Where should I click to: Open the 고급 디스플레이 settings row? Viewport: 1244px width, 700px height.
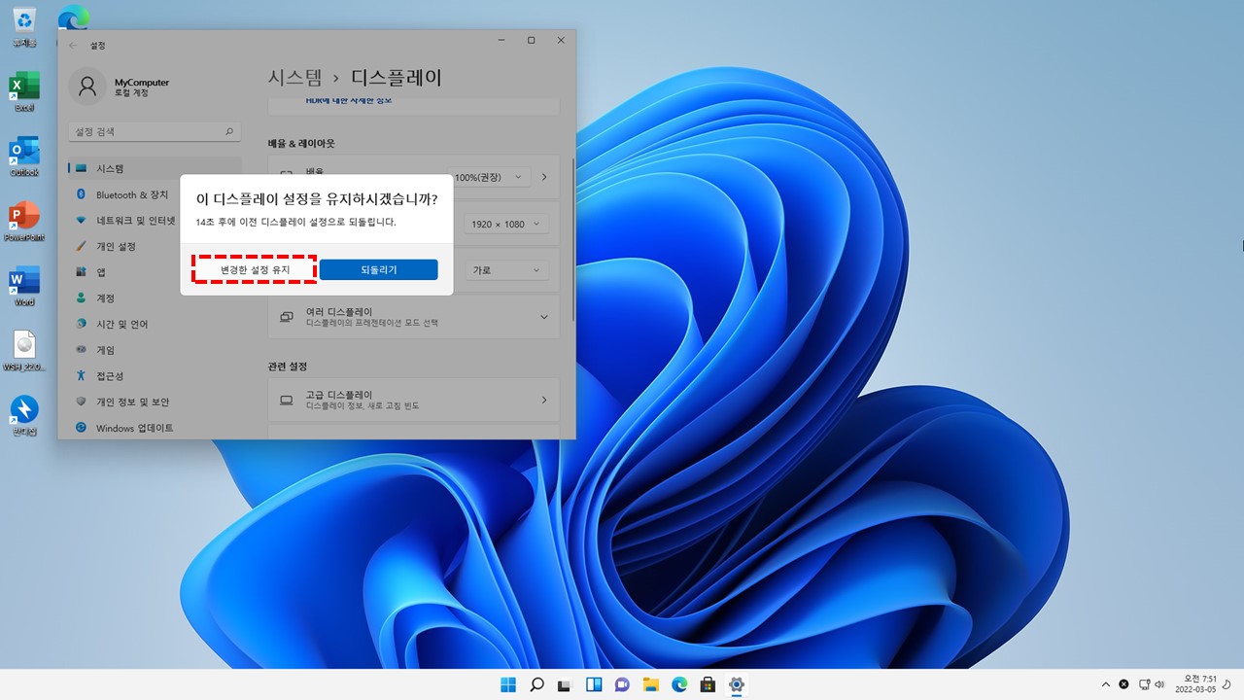point(414,400)
